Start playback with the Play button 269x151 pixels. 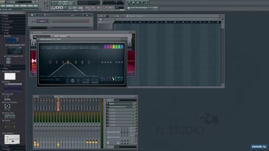(57, 8)
